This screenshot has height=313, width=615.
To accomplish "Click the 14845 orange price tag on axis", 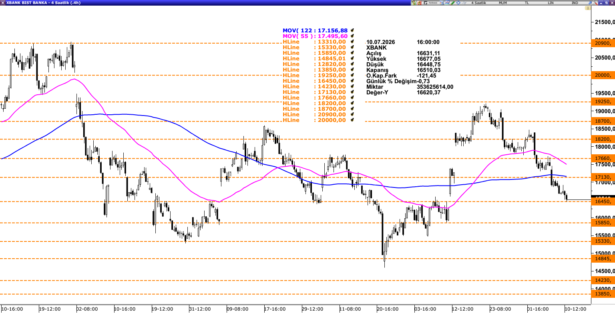I will pyautogui.click(x=603, y=259).
